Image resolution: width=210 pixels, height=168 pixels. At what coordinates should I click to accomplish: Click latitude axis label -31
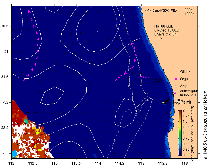6,52
